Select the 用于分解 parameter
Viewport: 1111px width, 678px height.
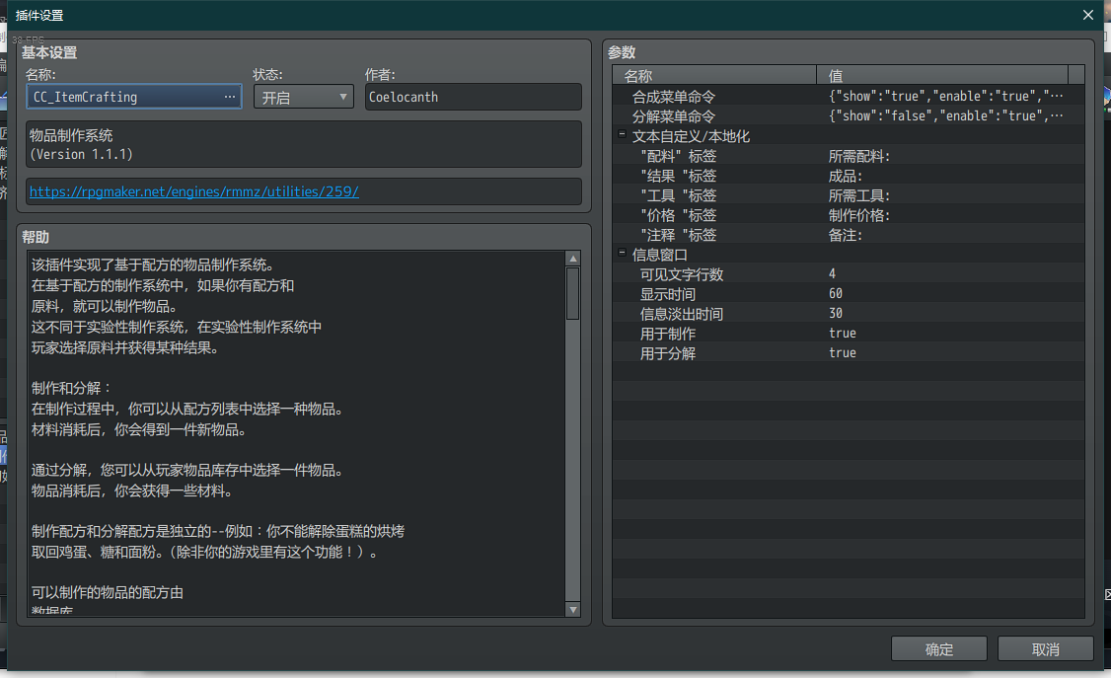849,353
